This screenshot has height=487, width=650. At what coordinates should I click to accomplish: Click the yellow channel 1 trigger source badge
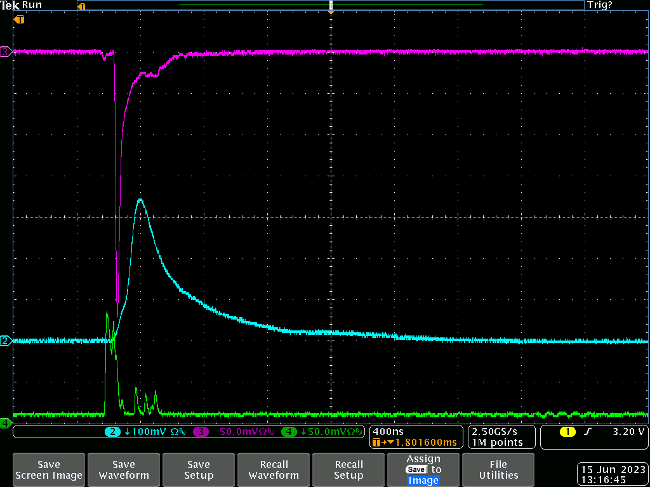[567, 432]
